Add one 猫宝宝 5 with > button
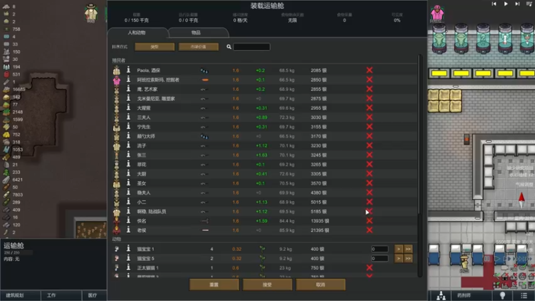The image size is (535, 301). pyautogui.click(x=398, y=258)
